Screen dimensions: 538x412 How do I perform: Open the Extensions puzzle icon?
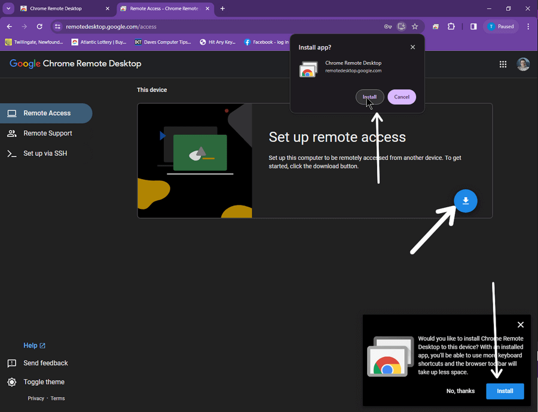pyautogui.click(x=451, y=26)
